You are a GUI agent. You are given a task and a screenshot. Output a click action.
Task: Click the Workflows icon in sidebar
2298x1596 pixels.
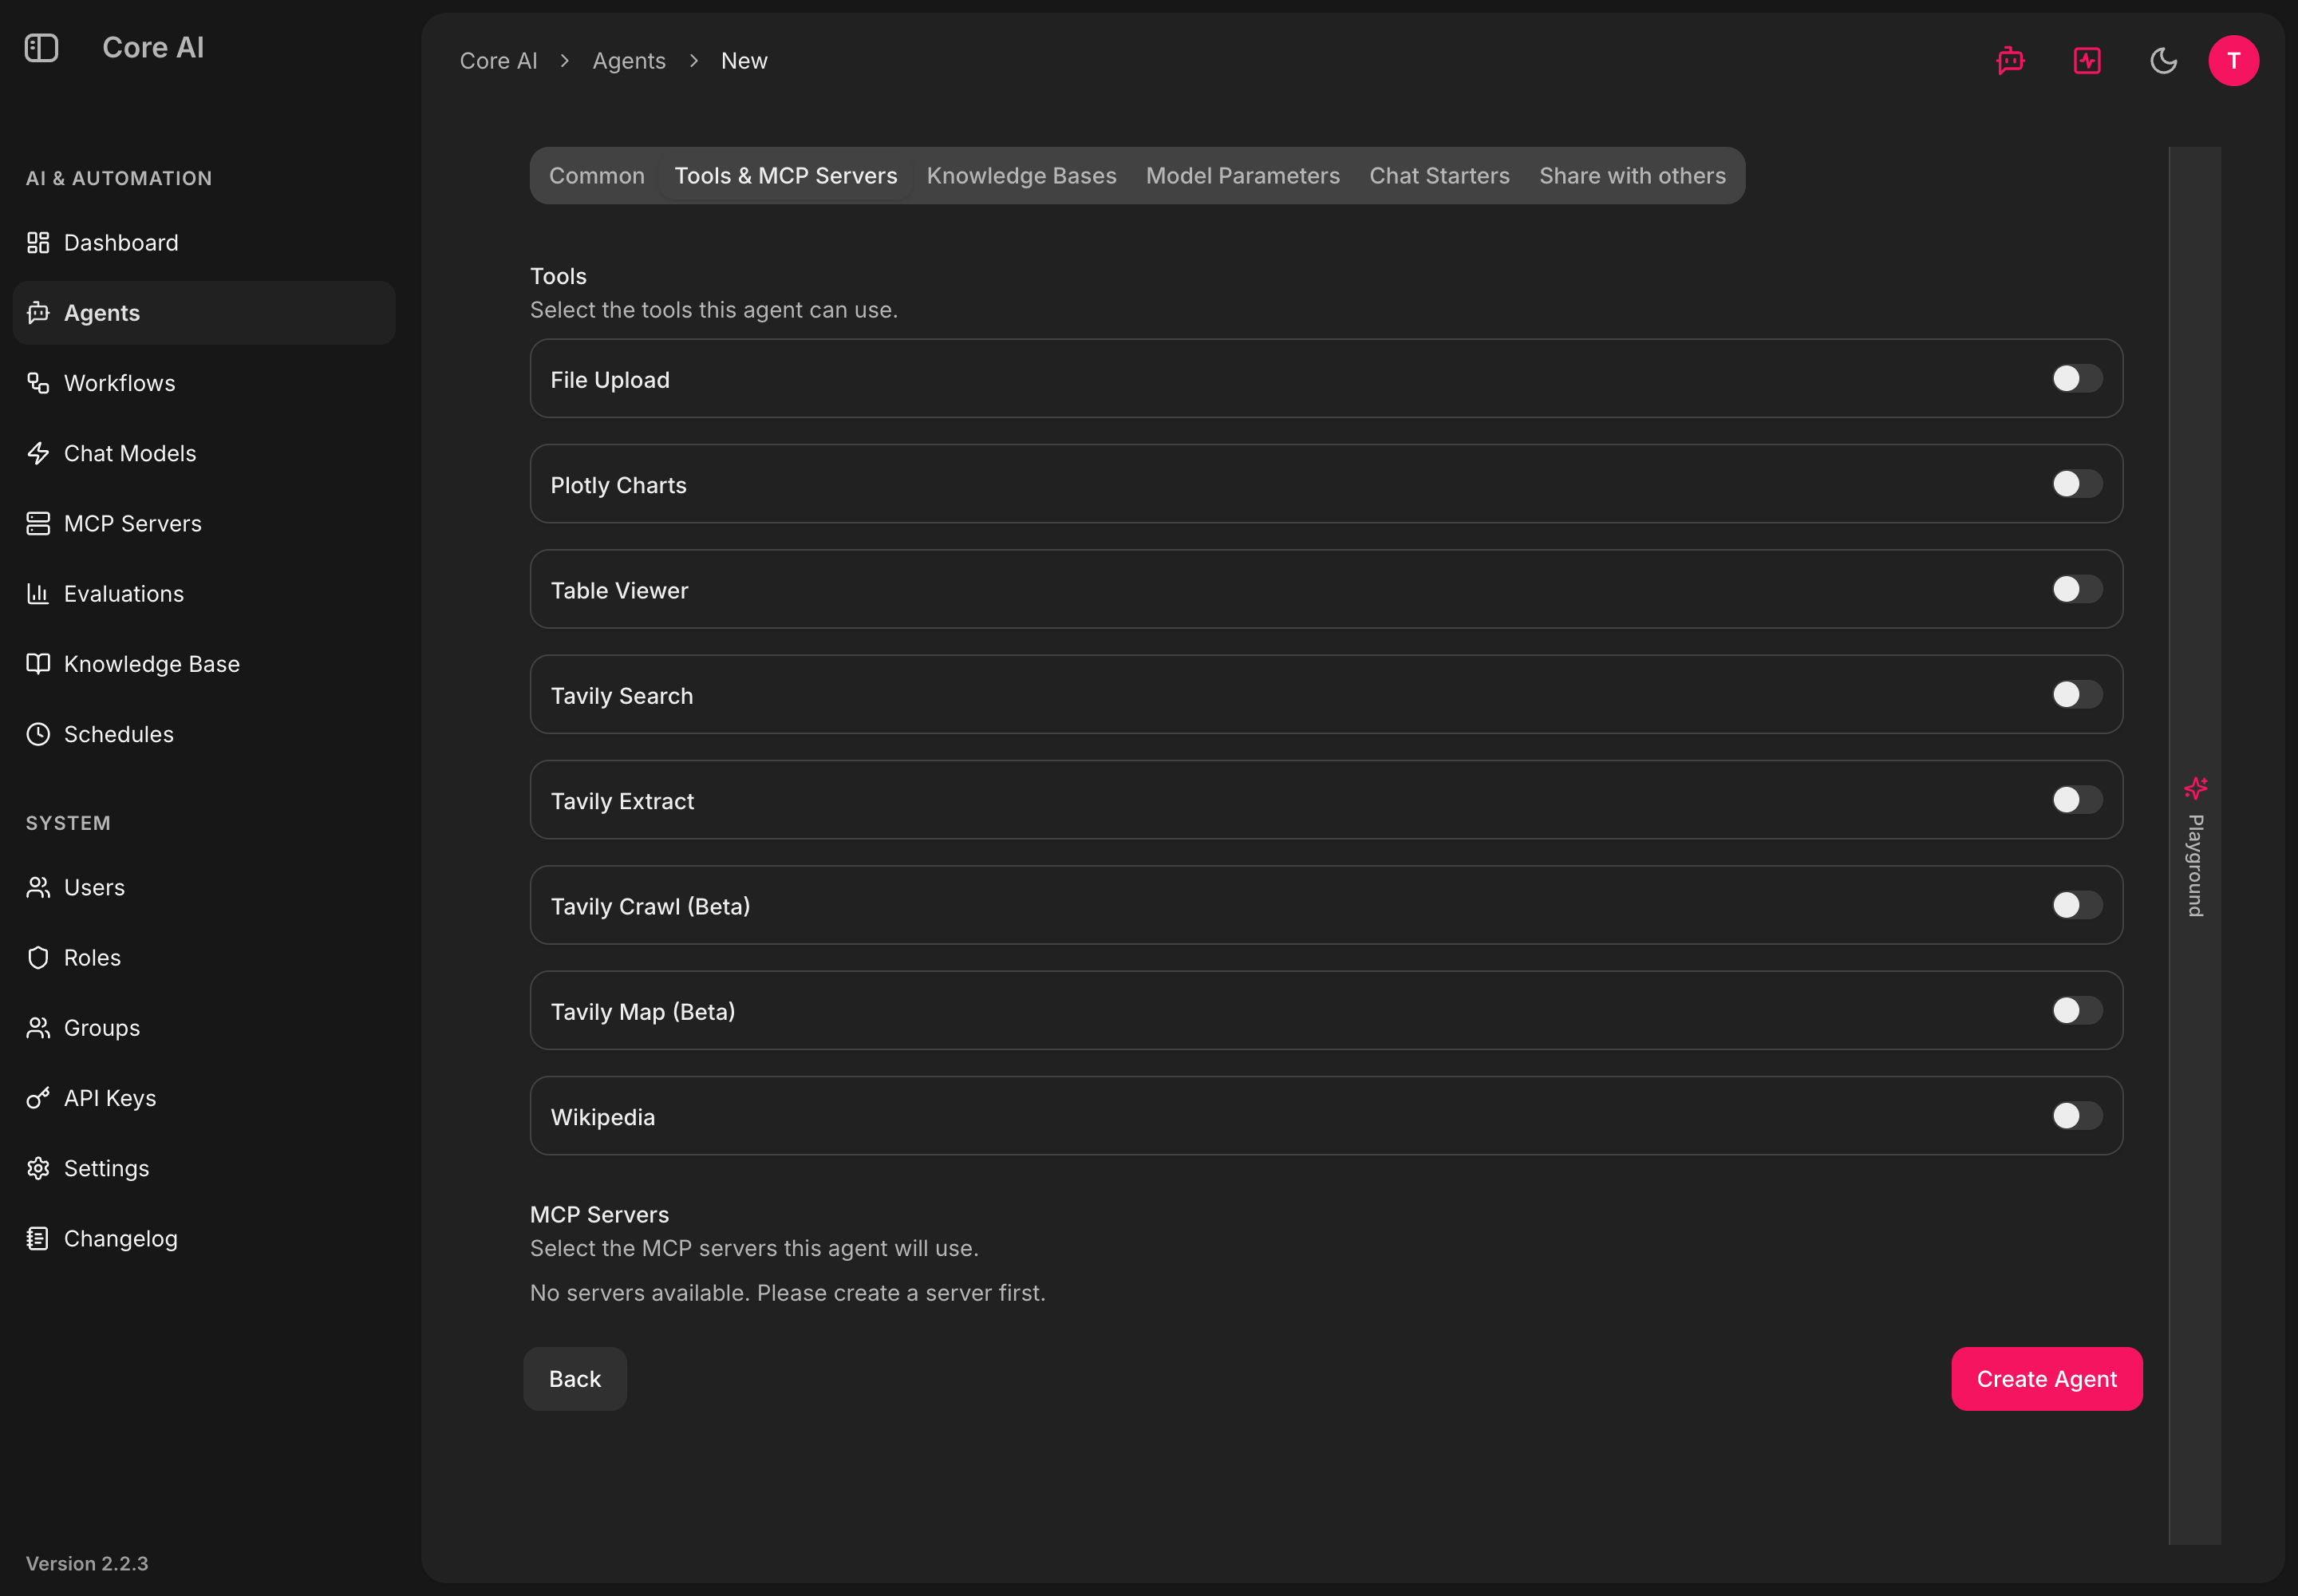pyautogui.click(x=38, y=383)
